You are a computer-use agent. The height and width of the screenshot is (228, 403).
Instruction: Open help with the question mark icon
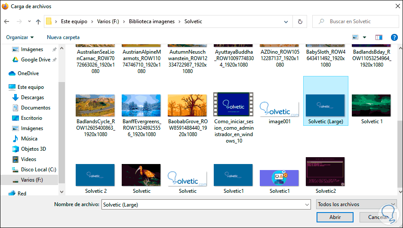pyautogui.click(x=394, y=37)
